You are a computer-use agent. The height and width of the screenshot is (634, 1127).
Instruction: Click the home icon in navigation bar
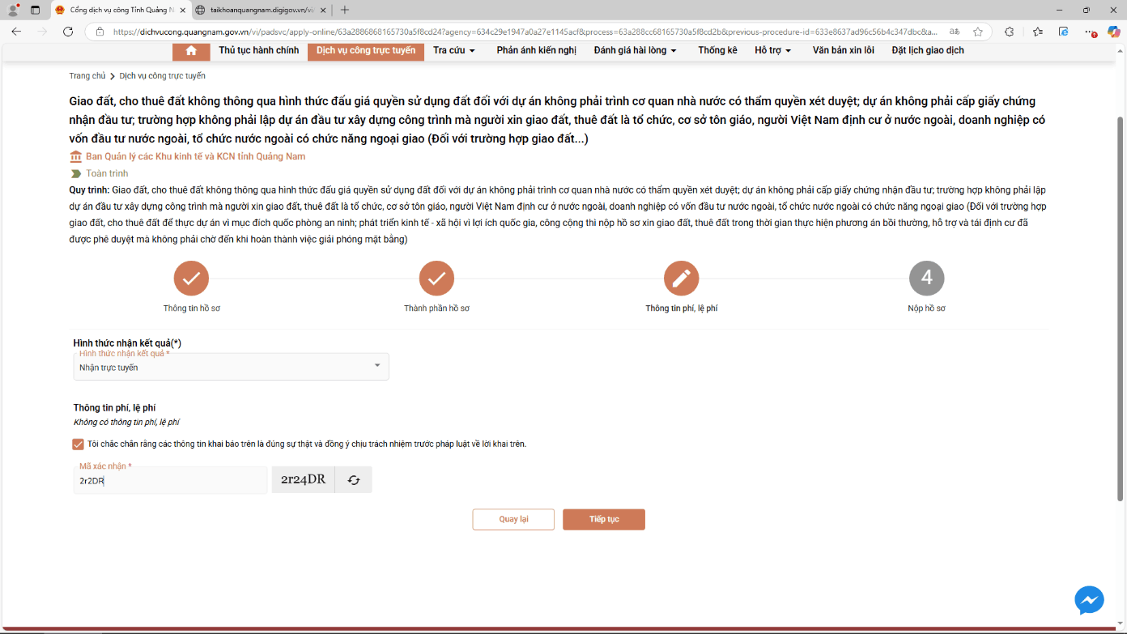click(191, 50)
